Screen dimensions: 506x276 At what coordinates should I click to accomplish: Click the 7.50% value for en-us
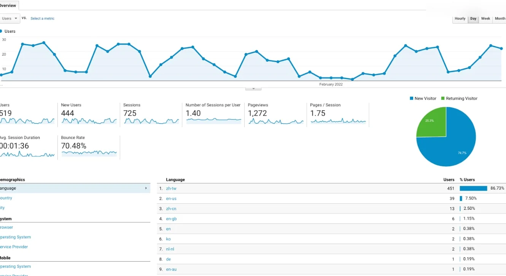(471, 198)
